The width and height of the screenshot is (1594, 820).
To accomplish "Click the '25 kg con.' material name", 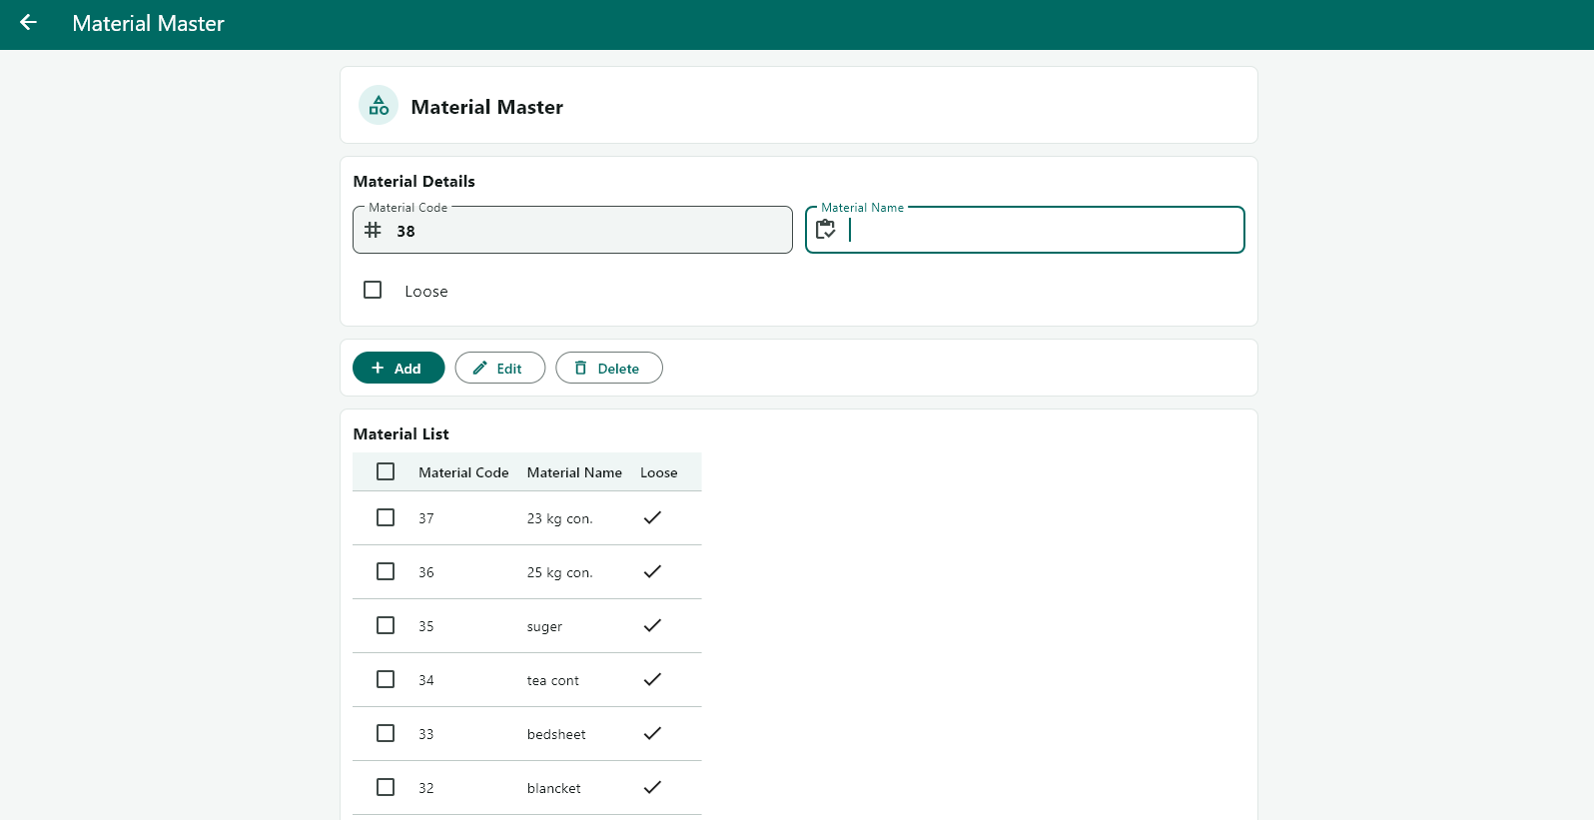I will 560,572.
